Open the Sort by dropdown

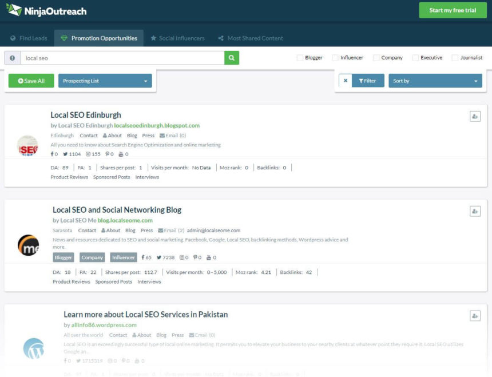(435, 81)
